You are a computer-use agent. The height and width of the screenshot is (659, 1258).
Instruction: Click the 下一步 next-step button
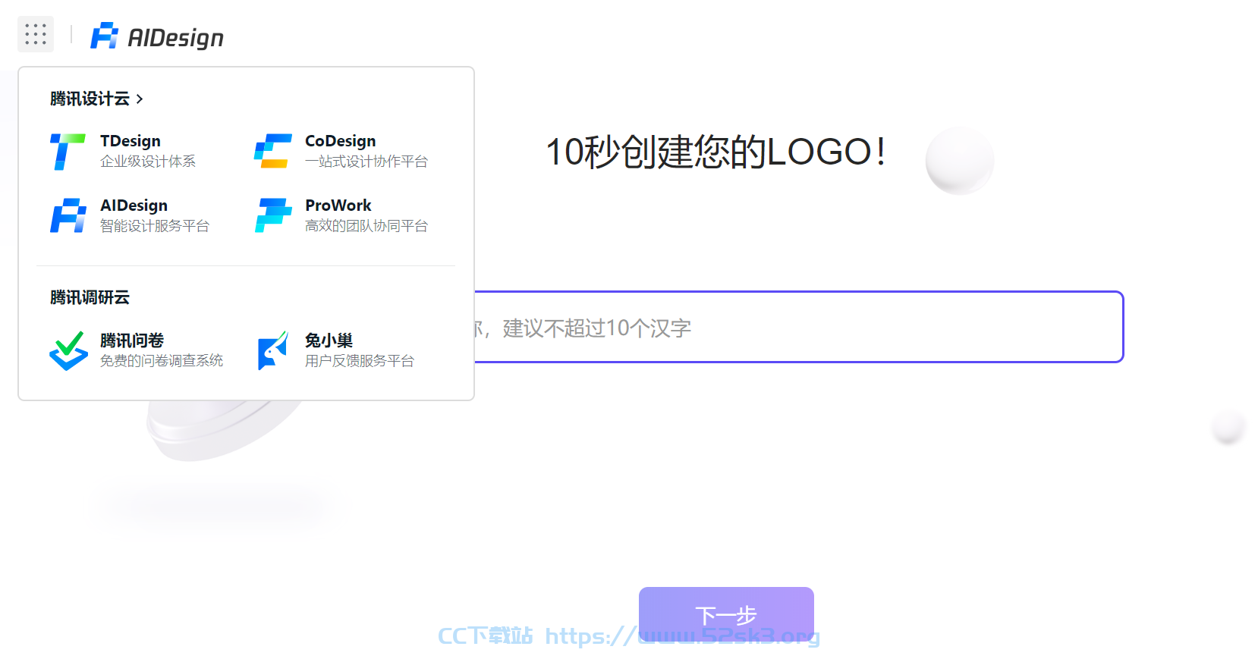coord(726,614)
